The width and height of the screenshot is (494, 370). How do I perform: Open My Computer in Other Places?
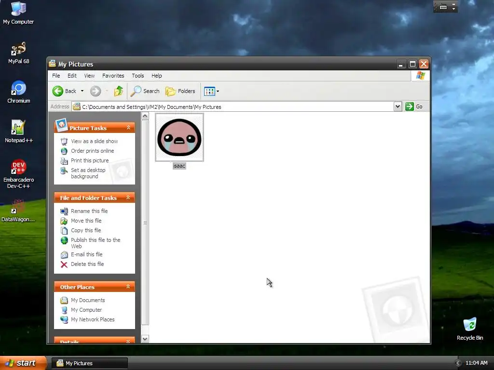click(86, 310)
